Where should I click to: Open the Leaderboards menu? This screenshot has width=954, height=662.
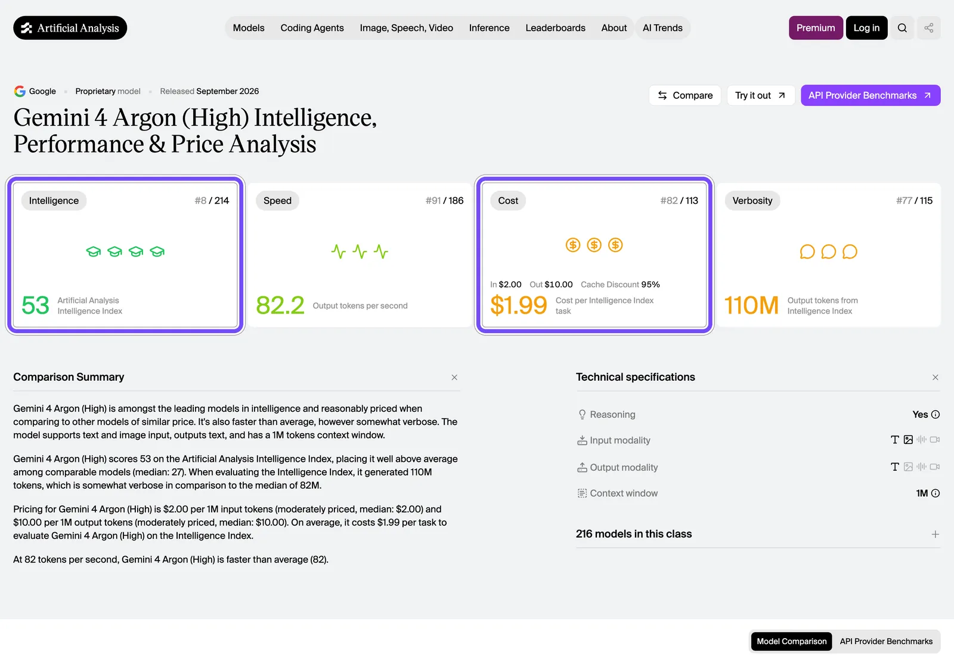tap(556, 28)
